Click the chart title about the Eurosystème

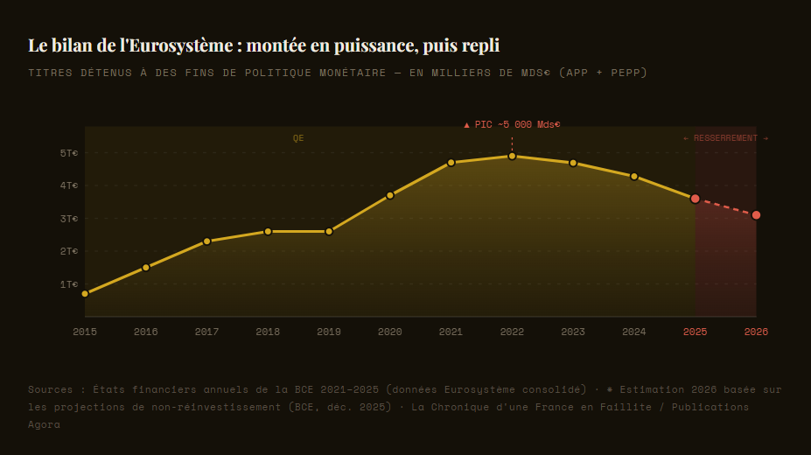(263, 45)
